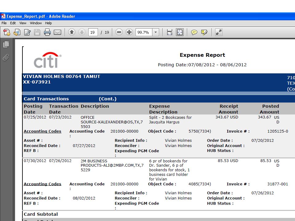Click reconciled date 07/27/2012
The height and width of the screenshot is (221, 295).
84,145
